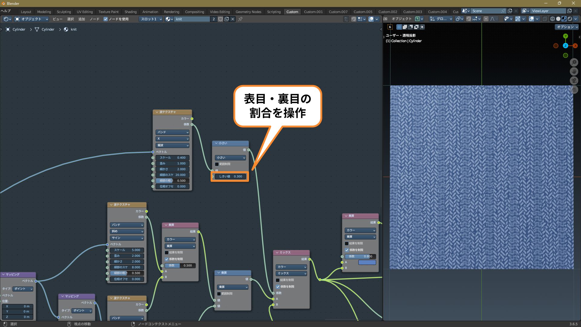Create new copy of knit material
Screen dimensions: 581x327
tap(227, 19)
